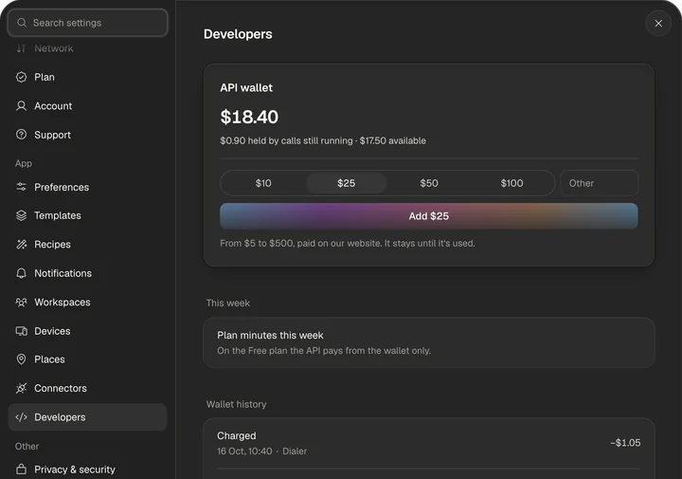682x479 pixels.
Task: Choose the $25 top-up amount
Action: click(x=347, y=183)
